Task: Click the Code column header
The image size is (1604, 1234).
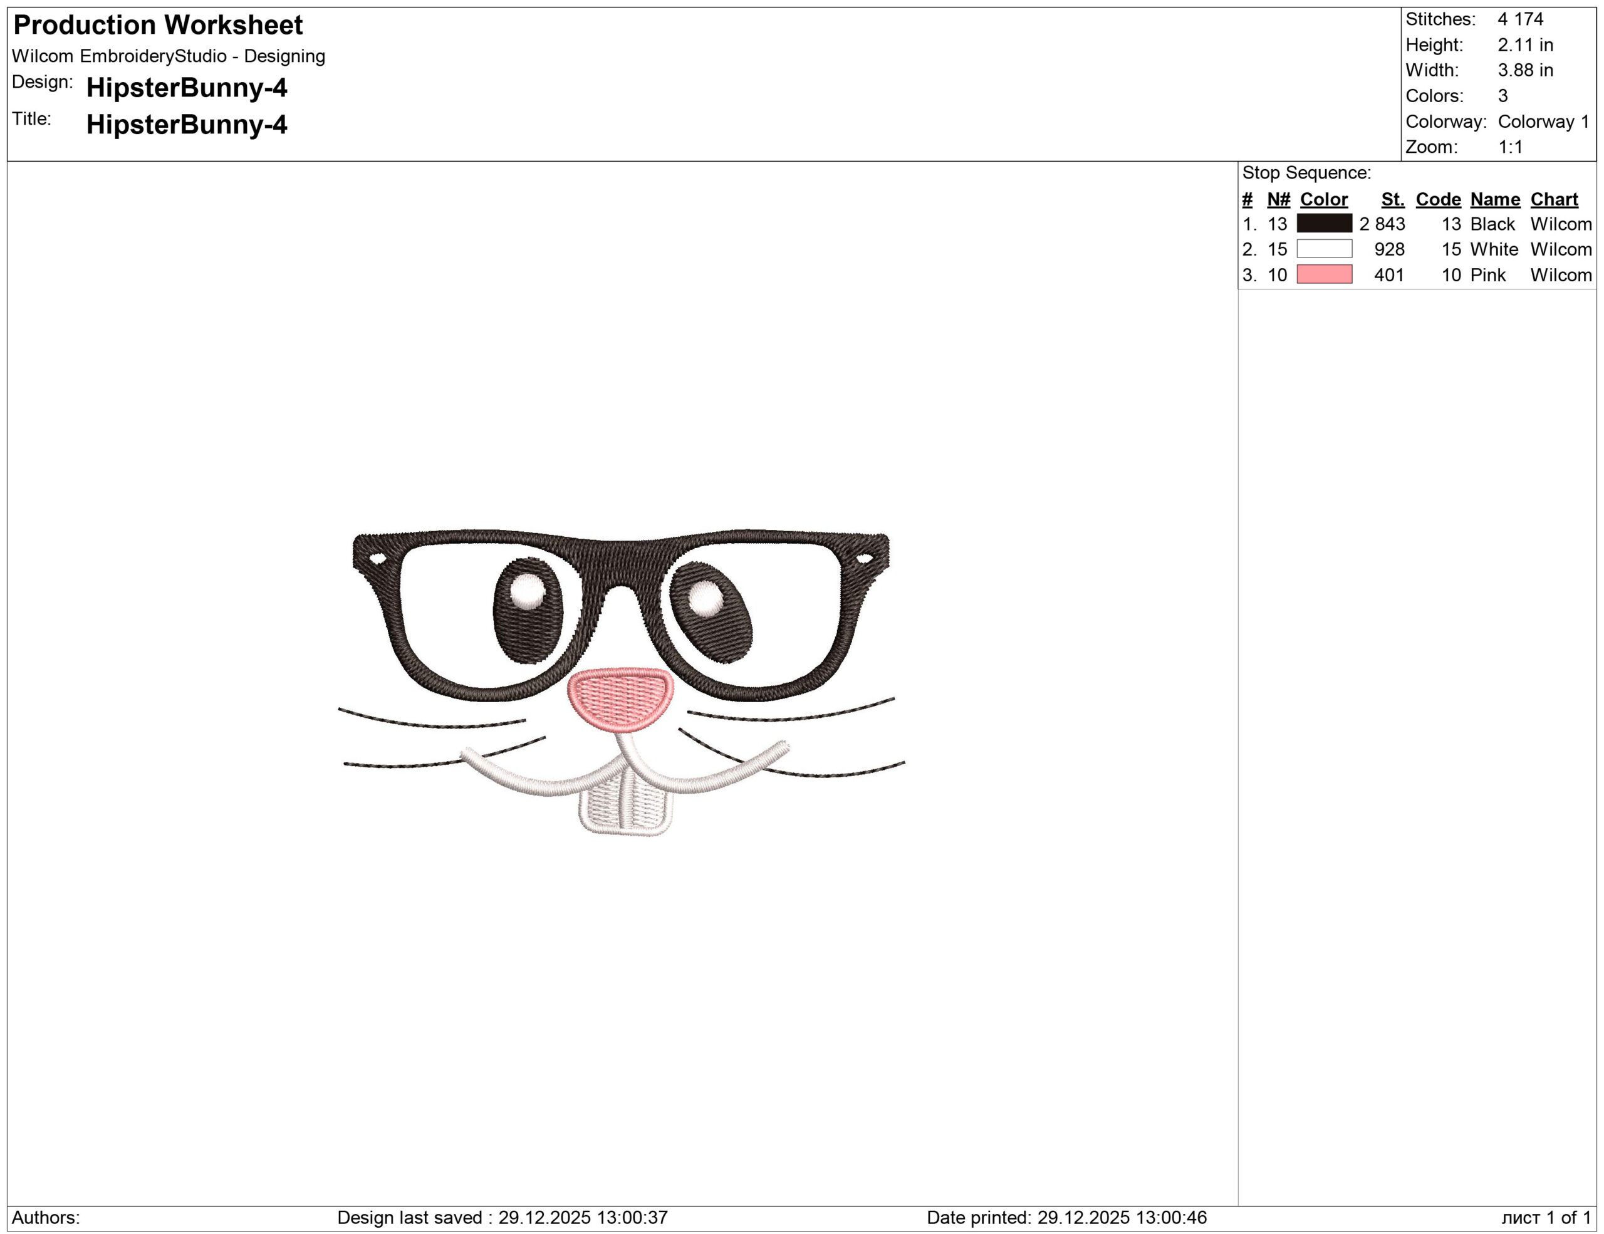Action: point(1437,199)
